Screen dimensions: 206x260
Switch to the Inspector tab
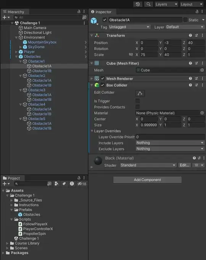coord(103,12)
